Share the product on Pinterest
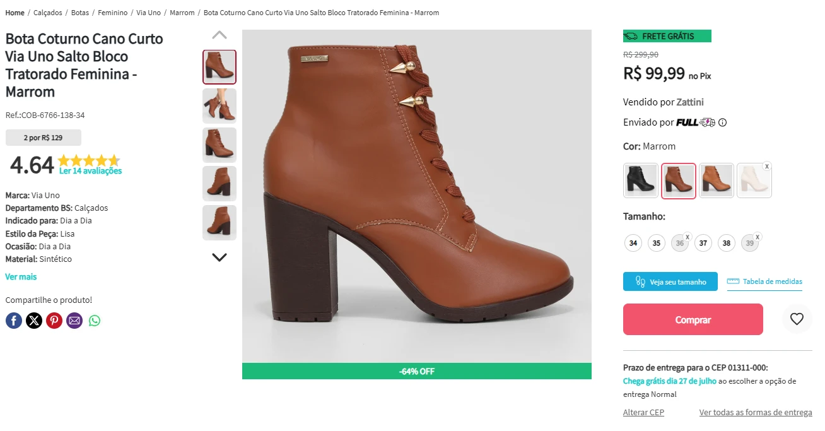 tap(54, 321)
